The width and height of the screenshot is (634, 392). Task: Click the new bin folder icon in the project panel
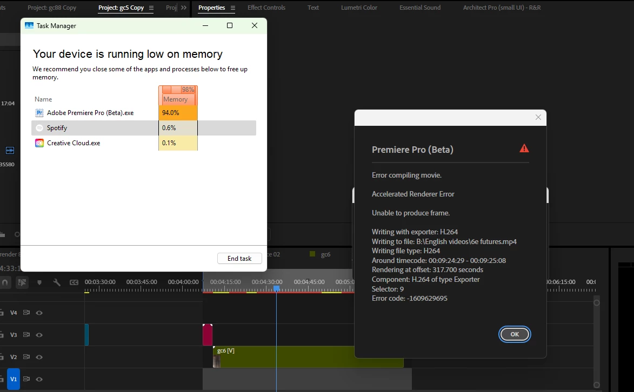point(2,234)
